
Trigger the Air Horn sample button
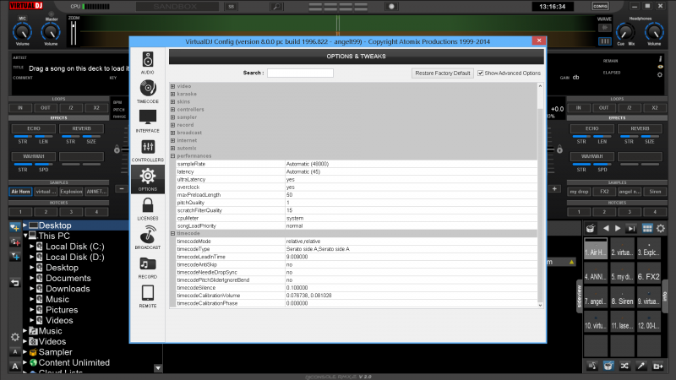coord(20,192)
